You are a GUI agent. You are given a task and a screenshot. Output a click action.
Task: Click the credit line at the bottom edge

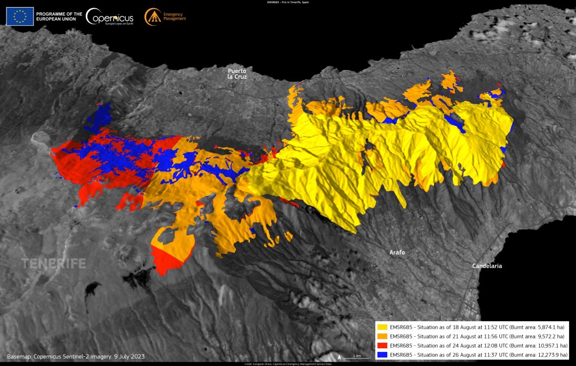288,364
